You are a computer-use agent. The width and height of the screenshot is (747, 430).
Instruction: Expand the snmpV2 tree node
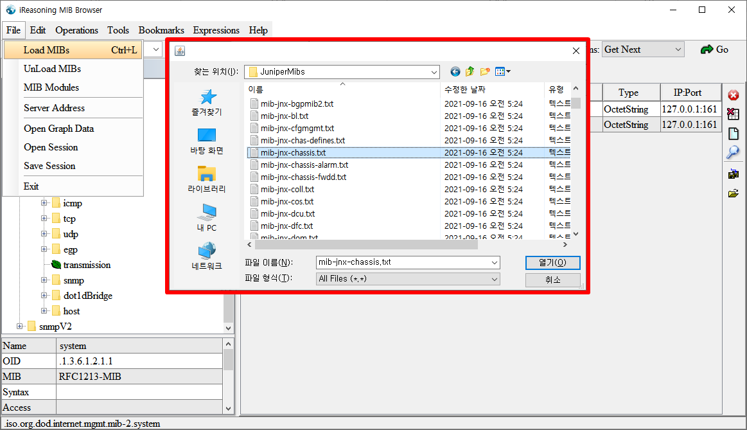tap(19, 326)
